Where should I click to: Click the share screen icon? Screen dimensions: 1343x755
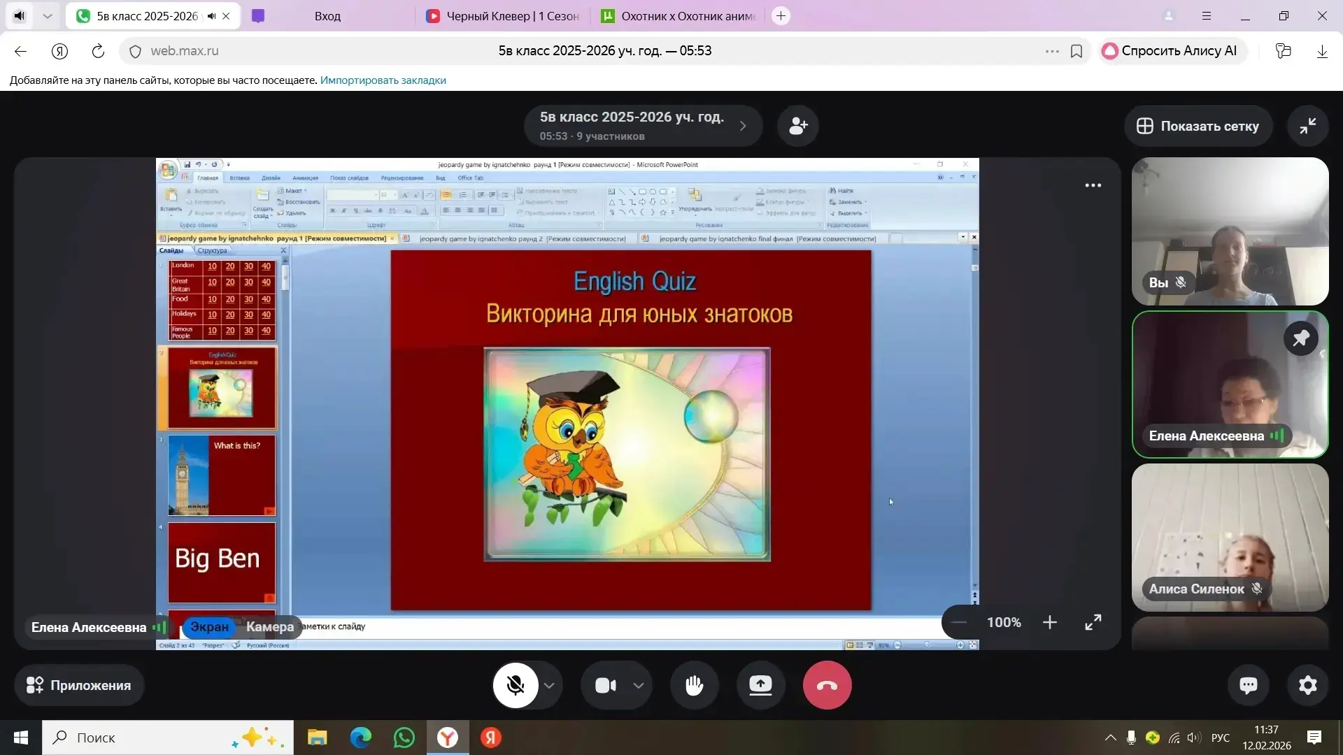tap(760, 685)
